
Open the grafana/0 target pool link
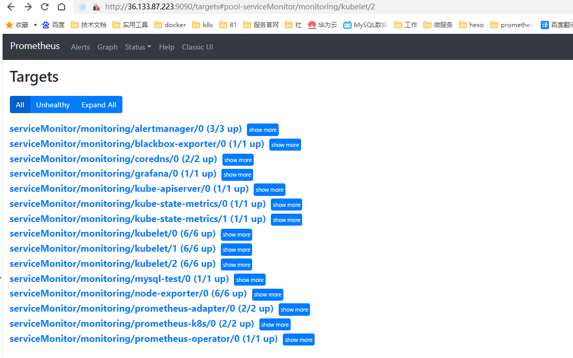click(x=113, y=174)
